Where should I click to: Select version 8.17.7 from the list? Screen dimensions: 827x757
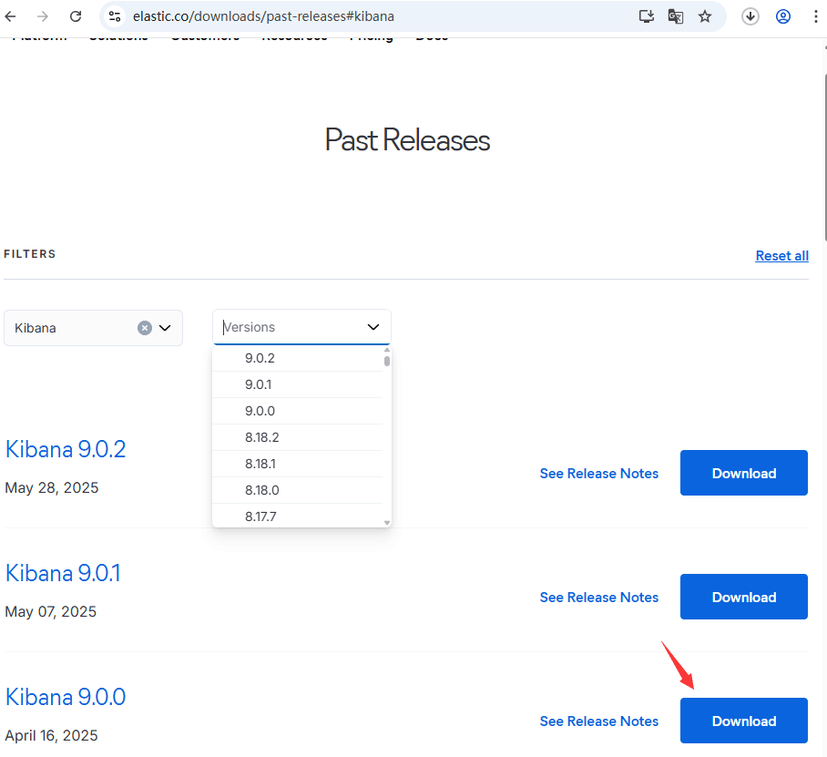point(298,516)
